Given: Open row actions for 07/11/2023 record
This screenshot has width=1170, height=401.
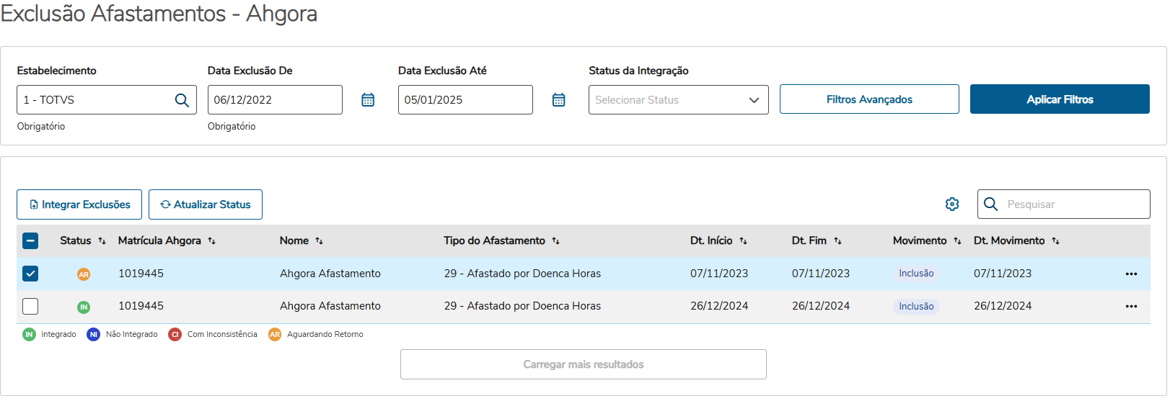Looking at the screenshot, I should pos(1131,274).
